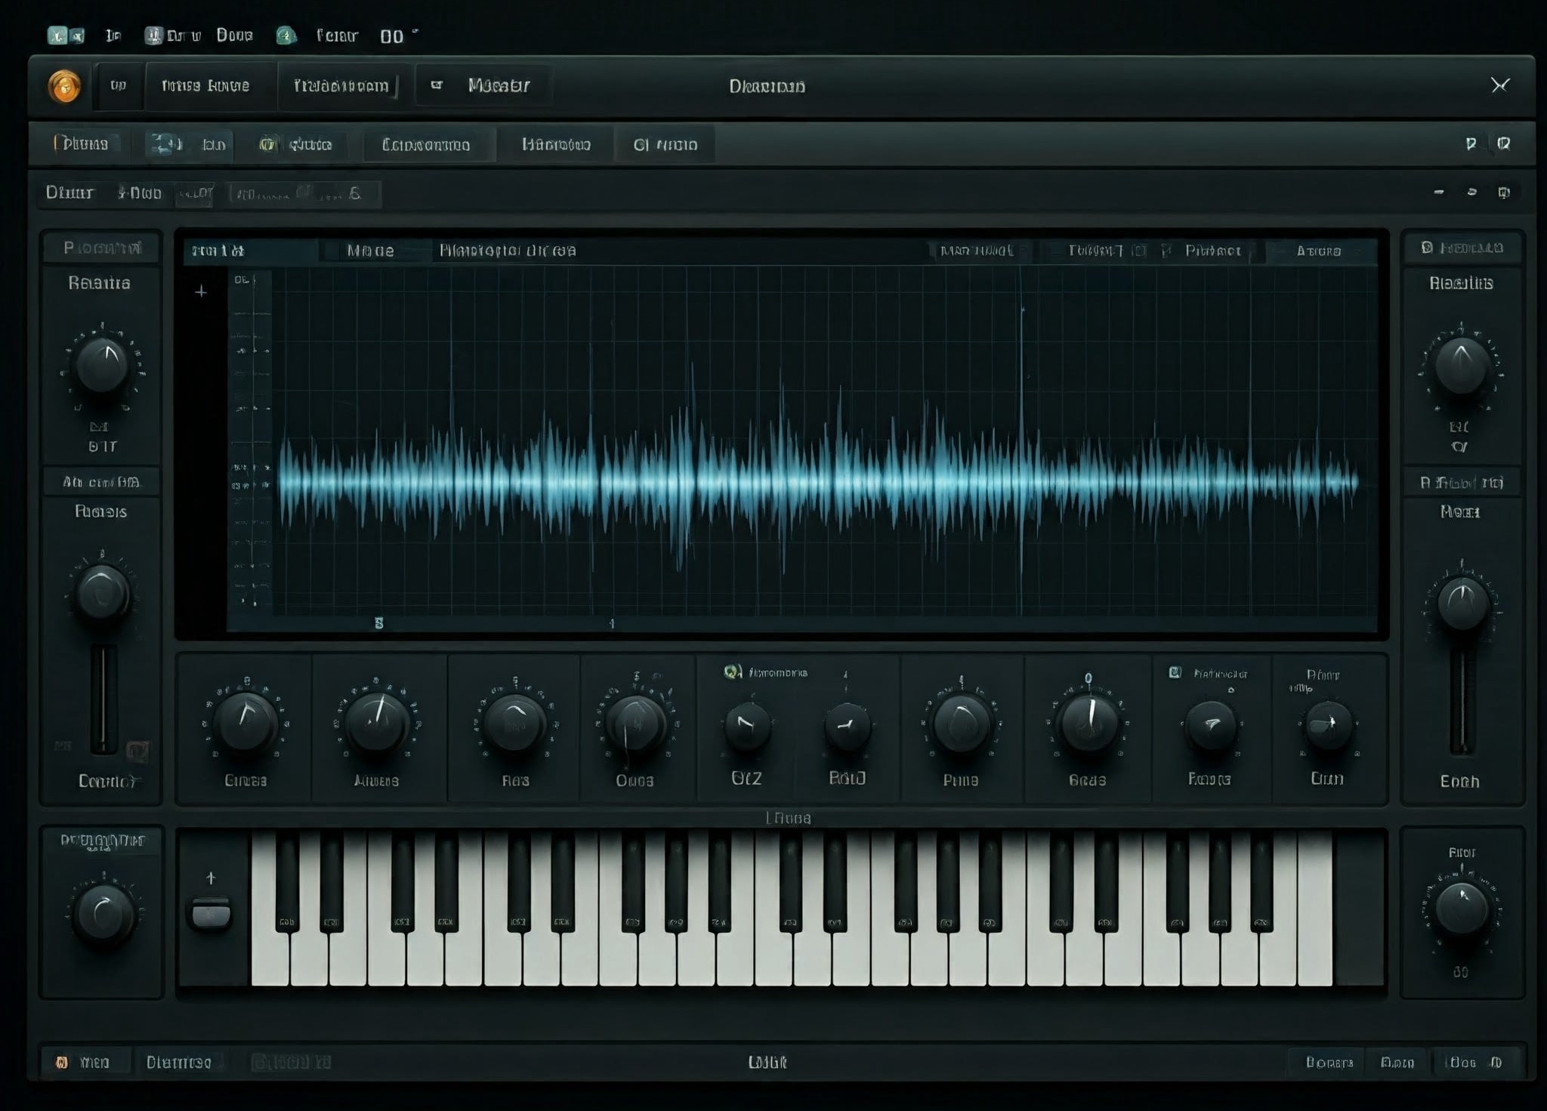Click the orange icon in the bottom status bar
Image resolution: width=1547 pixels, height=1111 pixels.
click(62, 1062)
